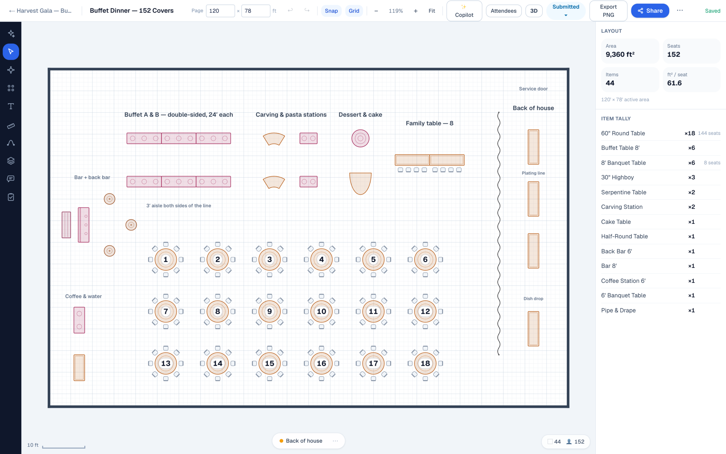
Task: Open the Attendees panel
Action: click(x=503, y=11)
